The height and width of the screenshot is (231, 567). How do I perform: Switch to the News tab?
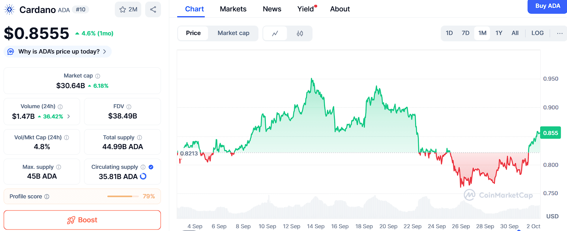coord(272,9)
